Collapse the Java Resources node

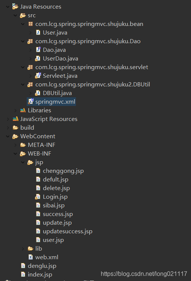pos(8,7)
